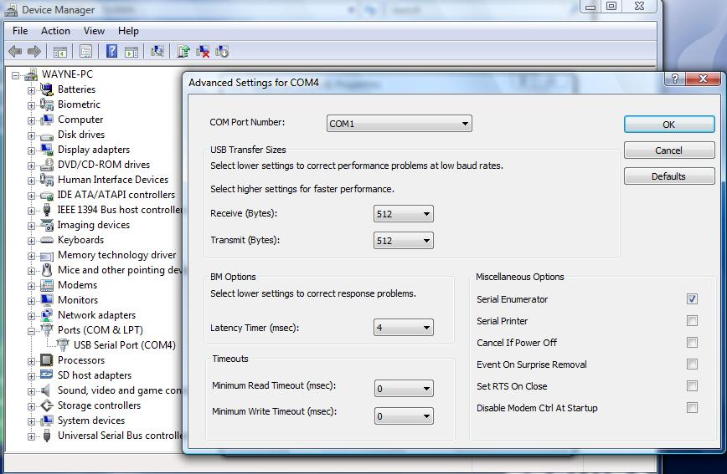Collapse the WAYNE-PC root node

coord(15,75)
